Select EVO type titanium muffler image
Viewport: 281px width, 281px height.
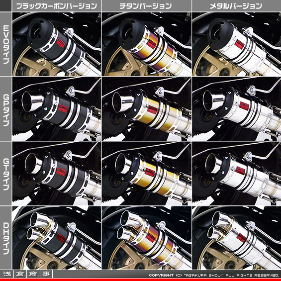tap(147, 44)
